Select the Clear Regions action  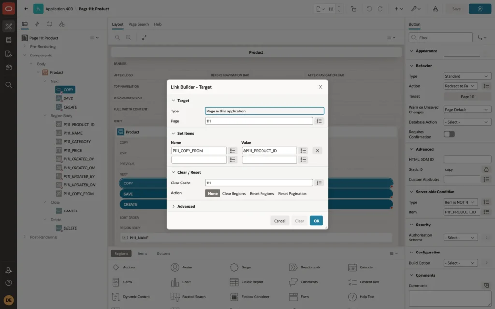coord(234,194)
